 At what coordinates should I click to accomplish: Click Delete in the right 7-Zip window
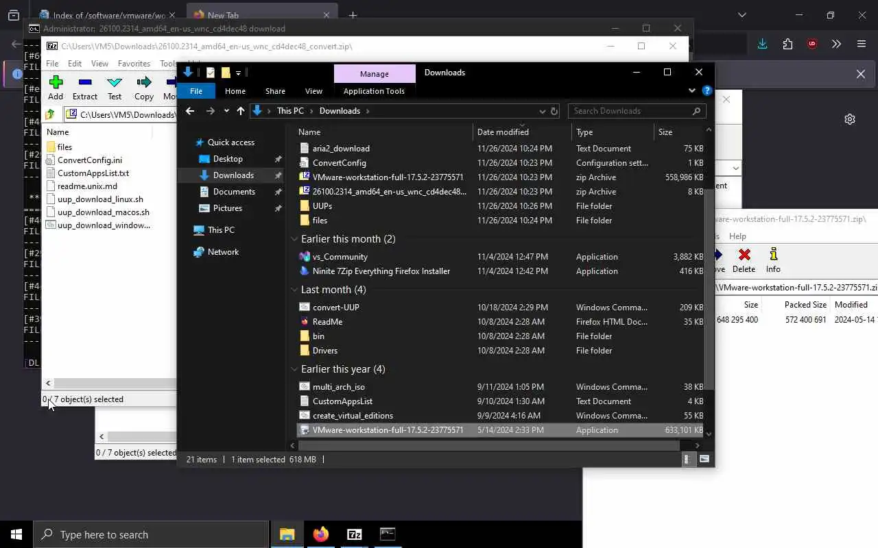click(744, 260)
